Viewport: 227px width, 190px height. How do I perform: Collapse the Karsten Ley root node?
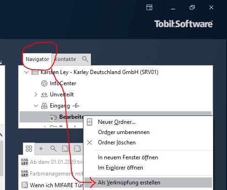click(27, 72)
